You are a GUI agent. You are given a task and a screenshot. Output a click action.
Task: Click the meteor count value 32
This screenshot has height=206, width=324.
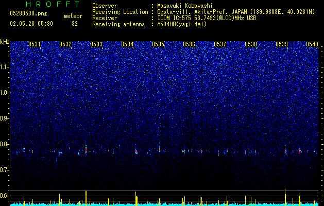tap(75, 24)
